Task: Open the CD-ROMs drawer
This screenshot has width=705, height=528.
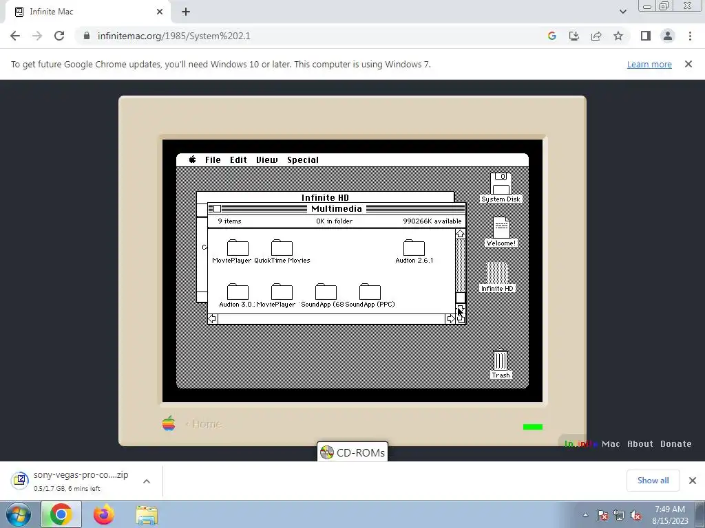Action: coord(352,452)
